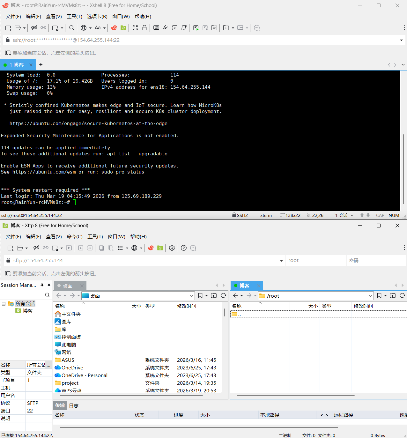Click the new session icon in Xftp toolbar
The height and width of the screenshot is (438, 407).
point(11,248)
